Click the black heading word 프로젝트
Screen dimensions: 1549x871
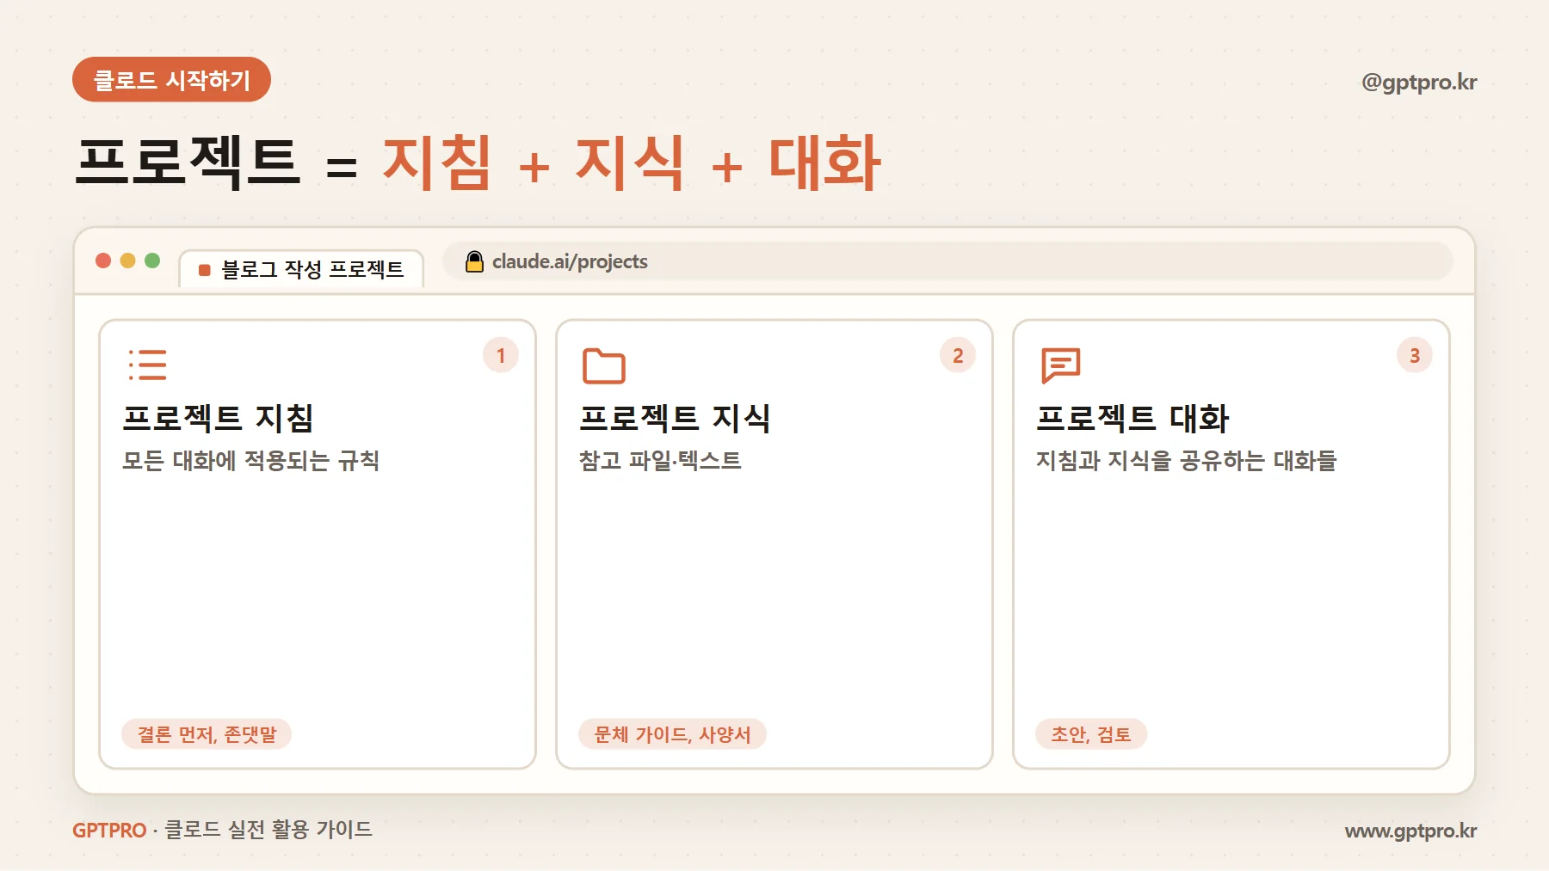188,162
